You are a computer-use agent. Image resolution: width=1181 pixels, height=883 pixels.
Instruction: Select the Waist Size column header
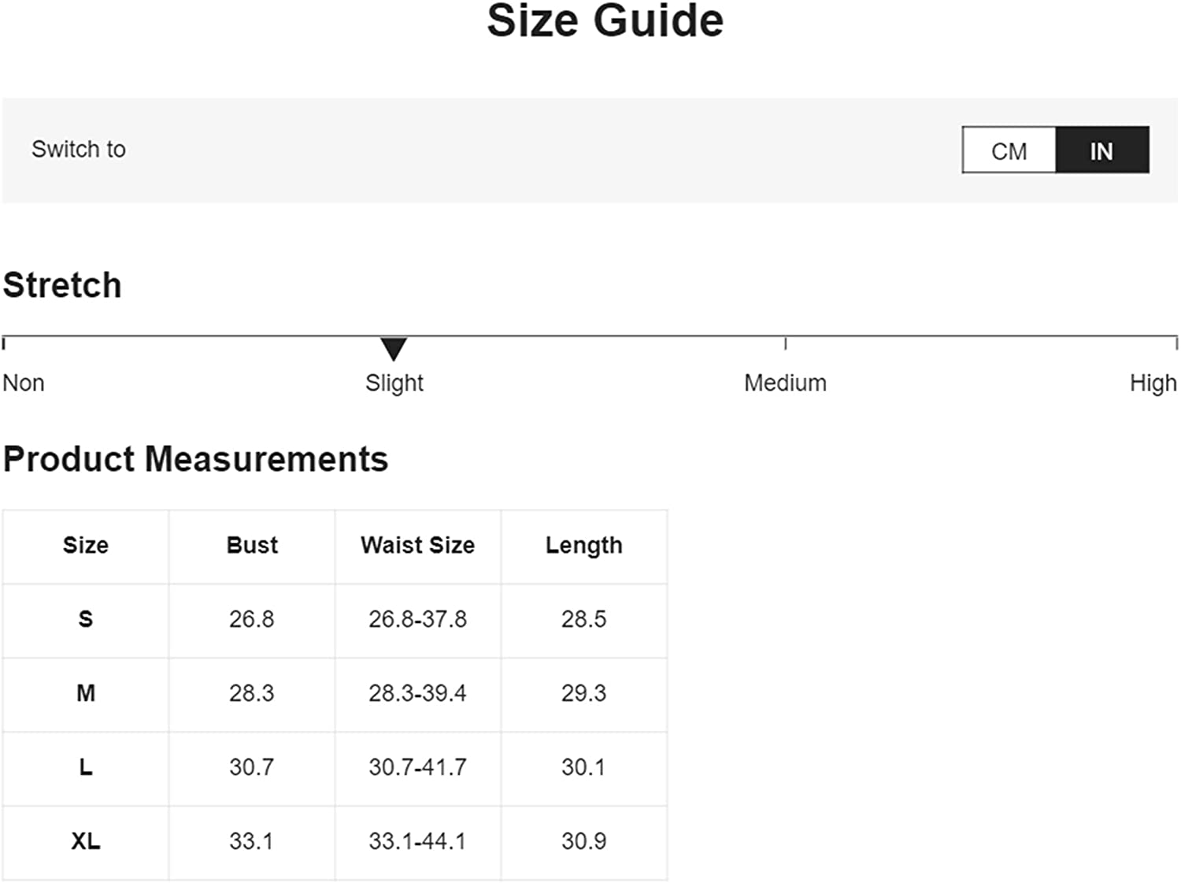(417, 545)
